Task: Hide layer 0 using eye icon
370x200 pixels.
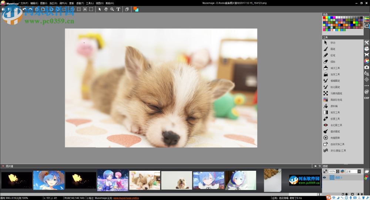Action: point(324,177)
